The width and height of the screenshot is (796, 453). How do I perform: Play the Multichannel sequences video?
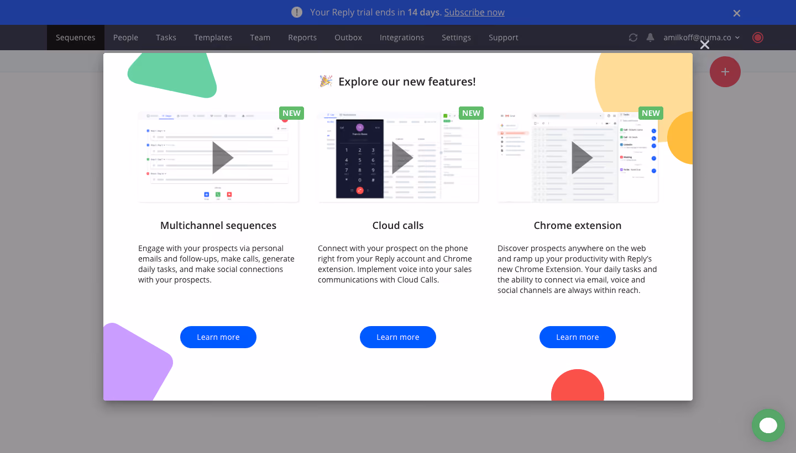[223, 158]
